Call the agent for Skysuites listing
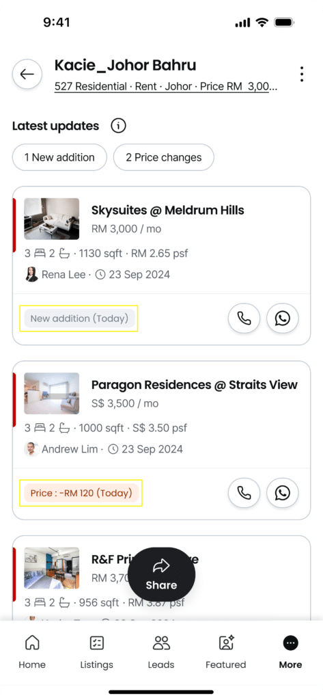The width and height of the screenshot is (323, 700). (x=244, y=319)
